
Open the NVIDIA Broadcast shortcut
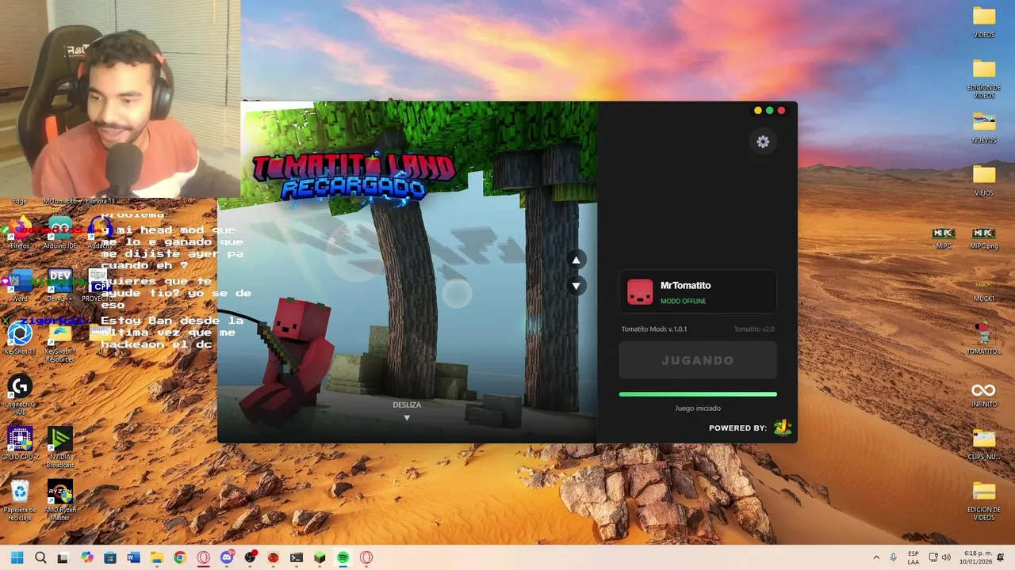[60, 447]
